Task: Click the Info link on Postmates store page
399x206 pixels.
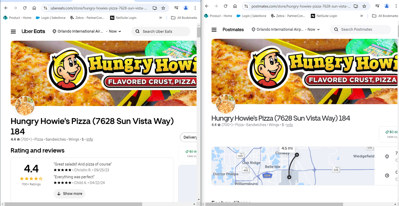Action: point(290,125)
